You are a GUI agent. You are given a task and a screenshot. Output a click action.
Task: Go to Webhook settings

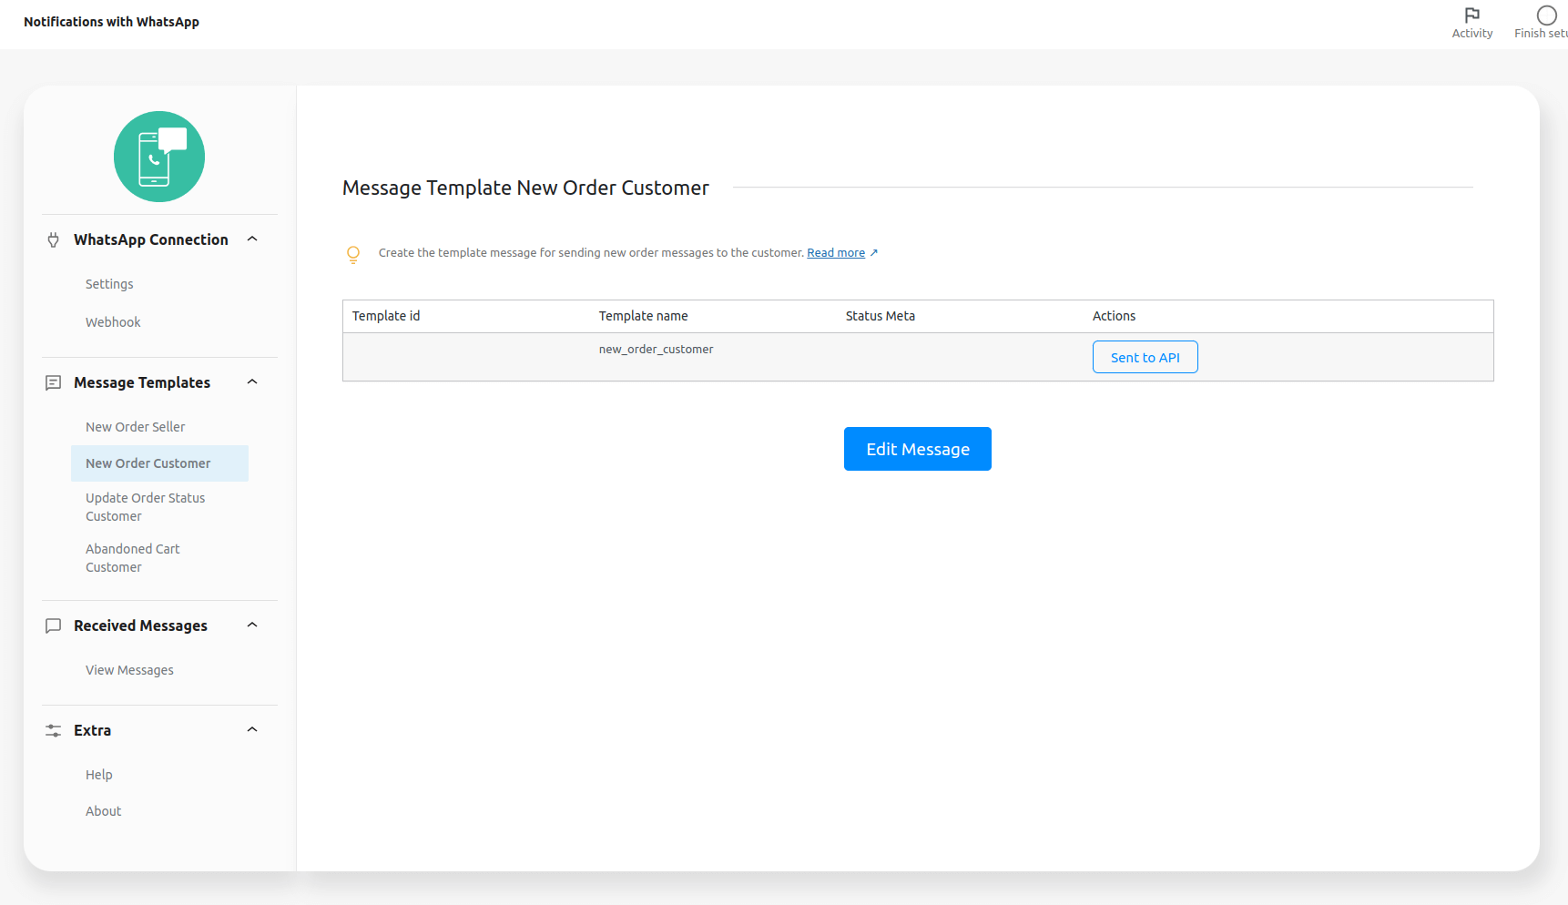click(x=113, y=321)
